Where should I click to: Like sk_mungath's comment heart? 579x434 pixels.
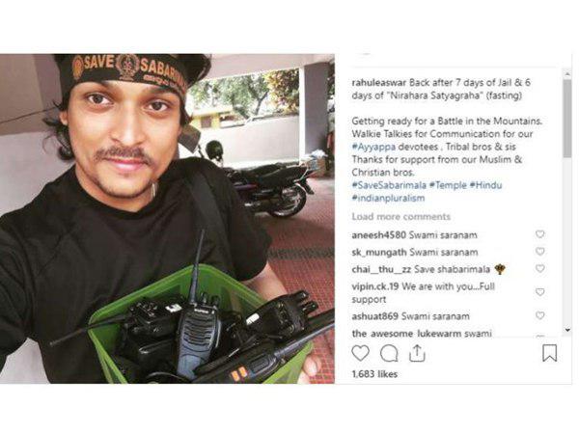(539, 252)
